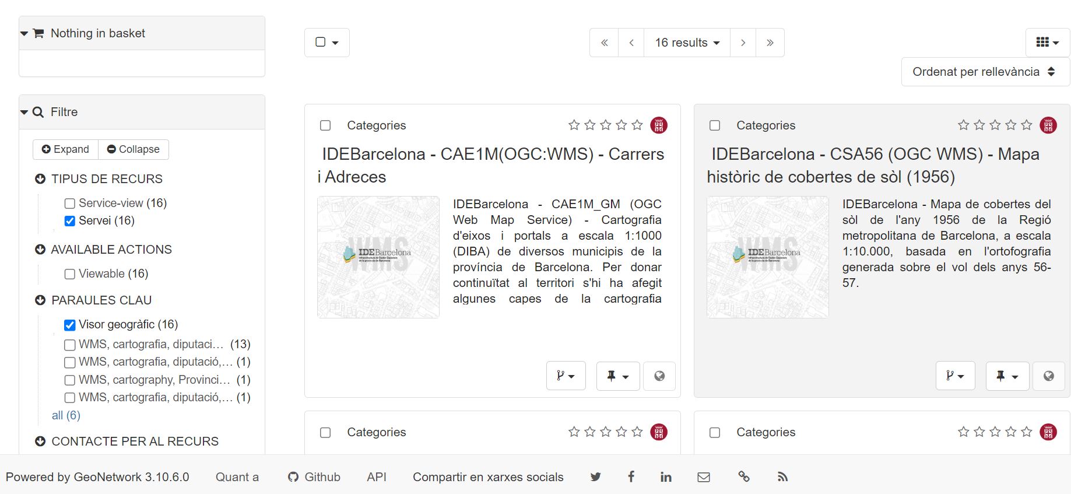Click the Expand facets button
Image resolution: width=1071 pixels, height=494 pixels.
pos(65,149)
